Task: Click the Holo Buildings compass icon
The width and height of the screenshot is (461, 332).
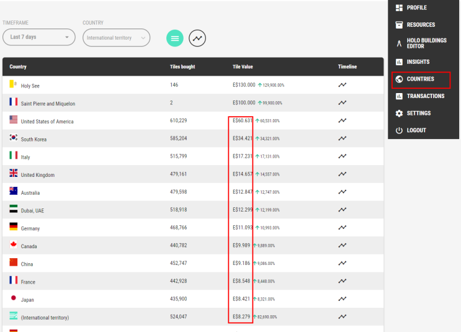Action: 399,43
